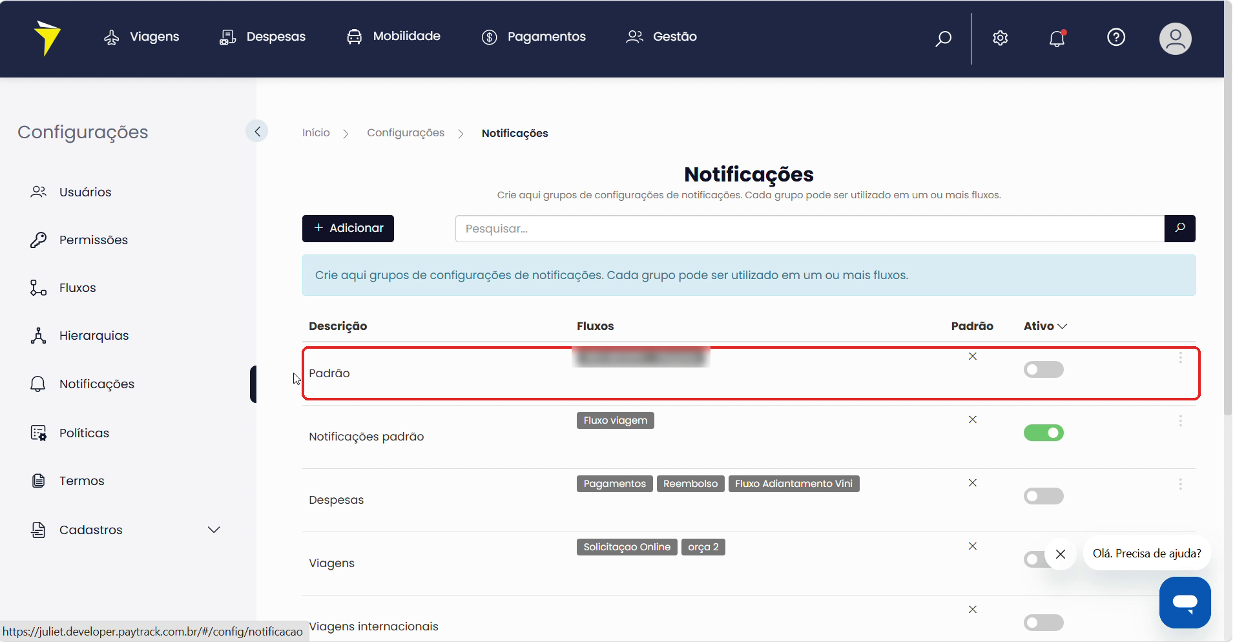Open three-dot menu for Despesas row

pyautogui.click(x=1181, y=484)
